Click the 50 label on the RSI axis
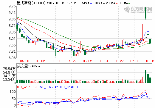This screenshot has width=155, height=108. point(14,99)
